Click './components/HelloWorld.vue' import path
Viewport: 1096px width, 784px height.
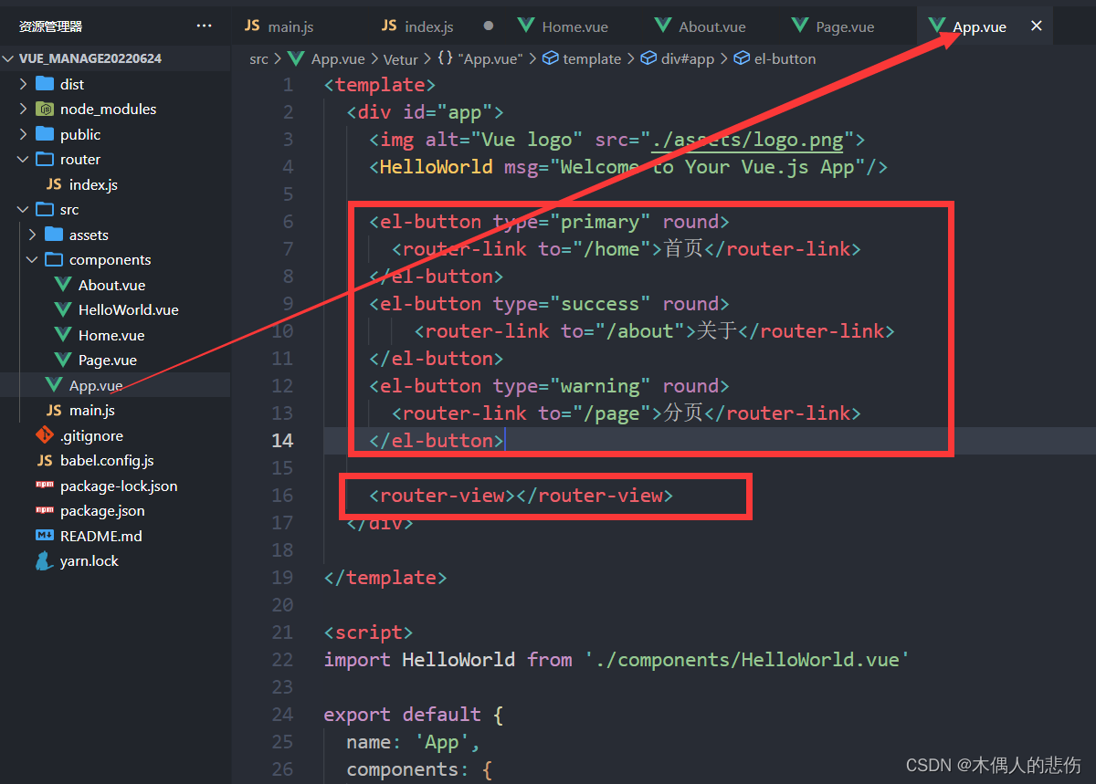click(x=747, y=659)
